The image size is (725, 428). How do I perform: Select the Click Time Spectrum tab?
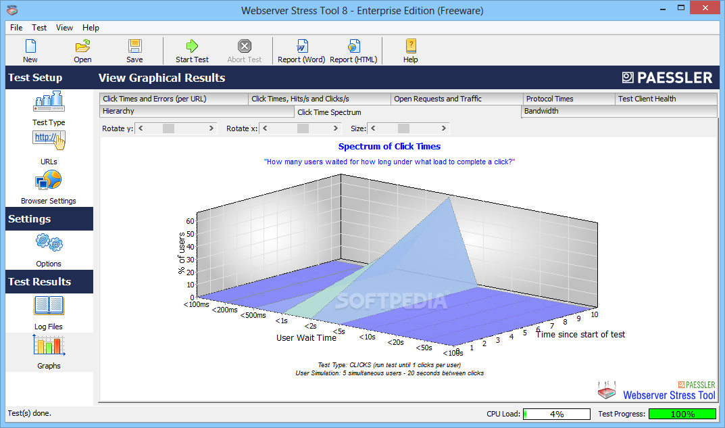coord(407,112)
